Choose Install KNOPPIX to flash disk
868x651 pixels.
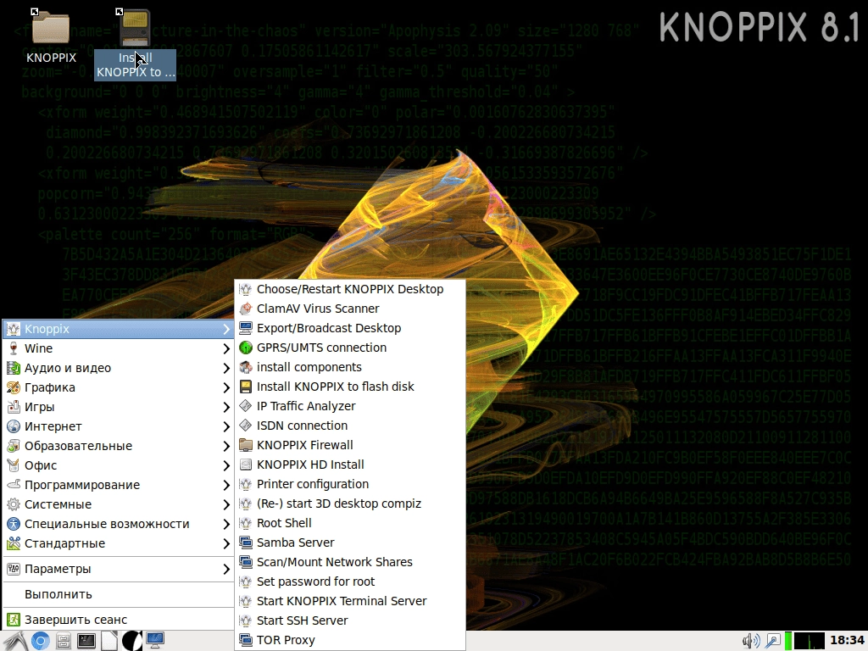[x=350, y=387]
